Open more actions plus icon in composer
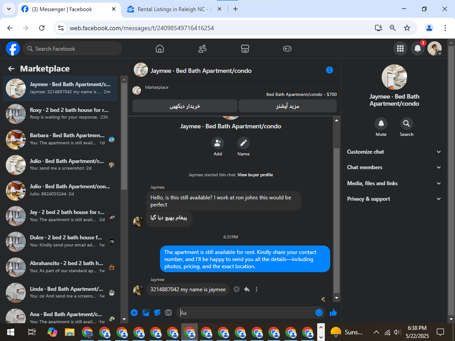The image size is (455, 341). [x=134, y=313]
